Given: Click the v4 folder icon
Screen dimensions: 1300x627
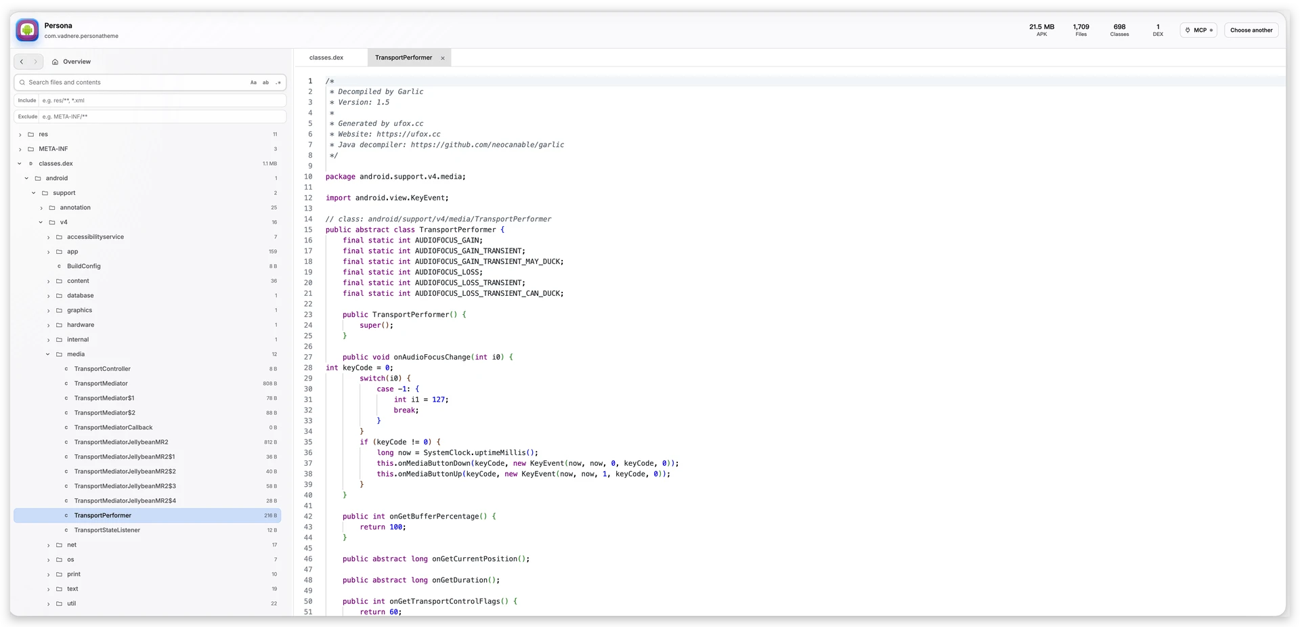Looking at the screenshot, I should (52, 222).
